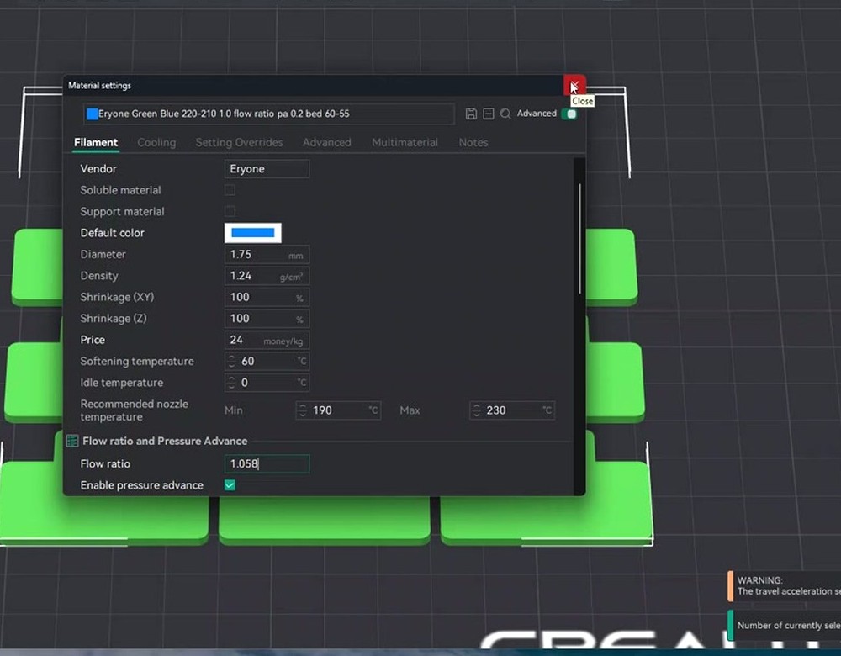Close the Material settings dialog
This screenshot has width=841, height=656.
pos(574,85)
